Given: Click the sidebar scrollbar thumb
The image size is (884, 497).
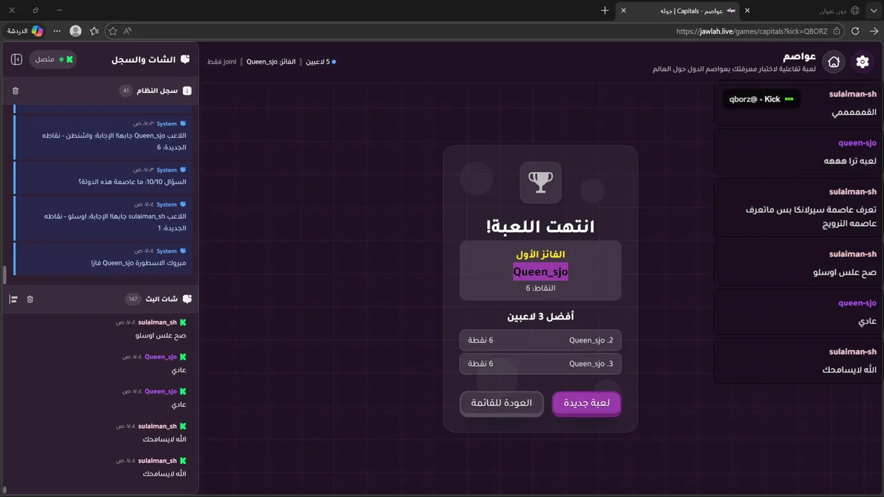Looking at the screenshot, I should (4, 275).
